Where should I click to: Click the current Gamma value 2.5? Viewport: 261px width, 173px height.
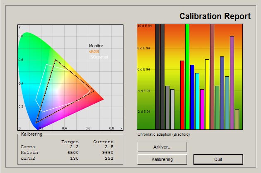[x=108, y=147]
